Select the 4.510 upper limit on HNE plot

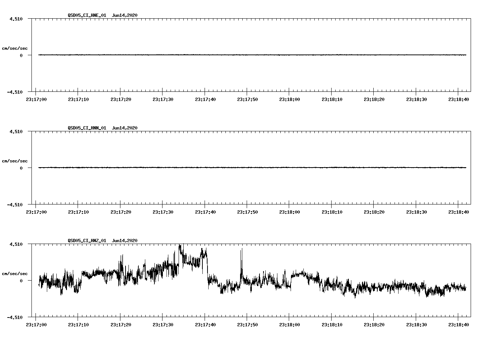16,19
